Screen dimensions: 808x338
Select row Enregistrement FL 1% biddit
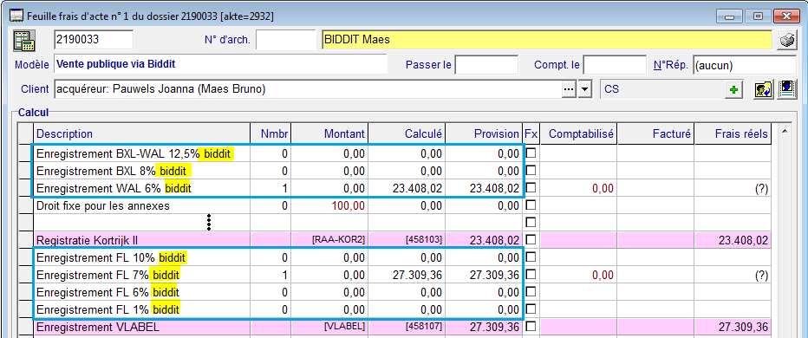point(394,309)
